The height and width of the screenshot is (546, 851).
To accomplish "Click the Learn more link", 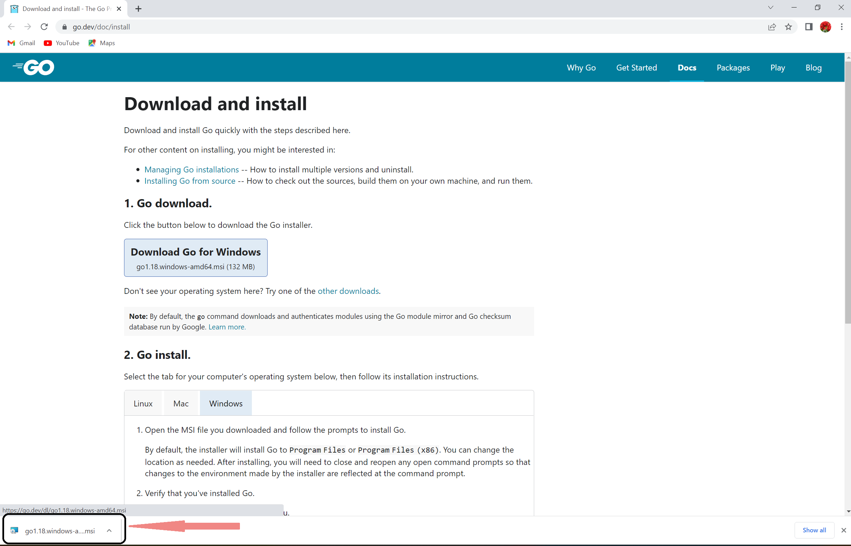I will pos(227,327).
